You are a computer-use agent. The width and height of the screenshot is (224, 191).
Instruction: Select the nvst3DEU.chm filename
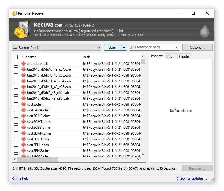click(38, 139)
